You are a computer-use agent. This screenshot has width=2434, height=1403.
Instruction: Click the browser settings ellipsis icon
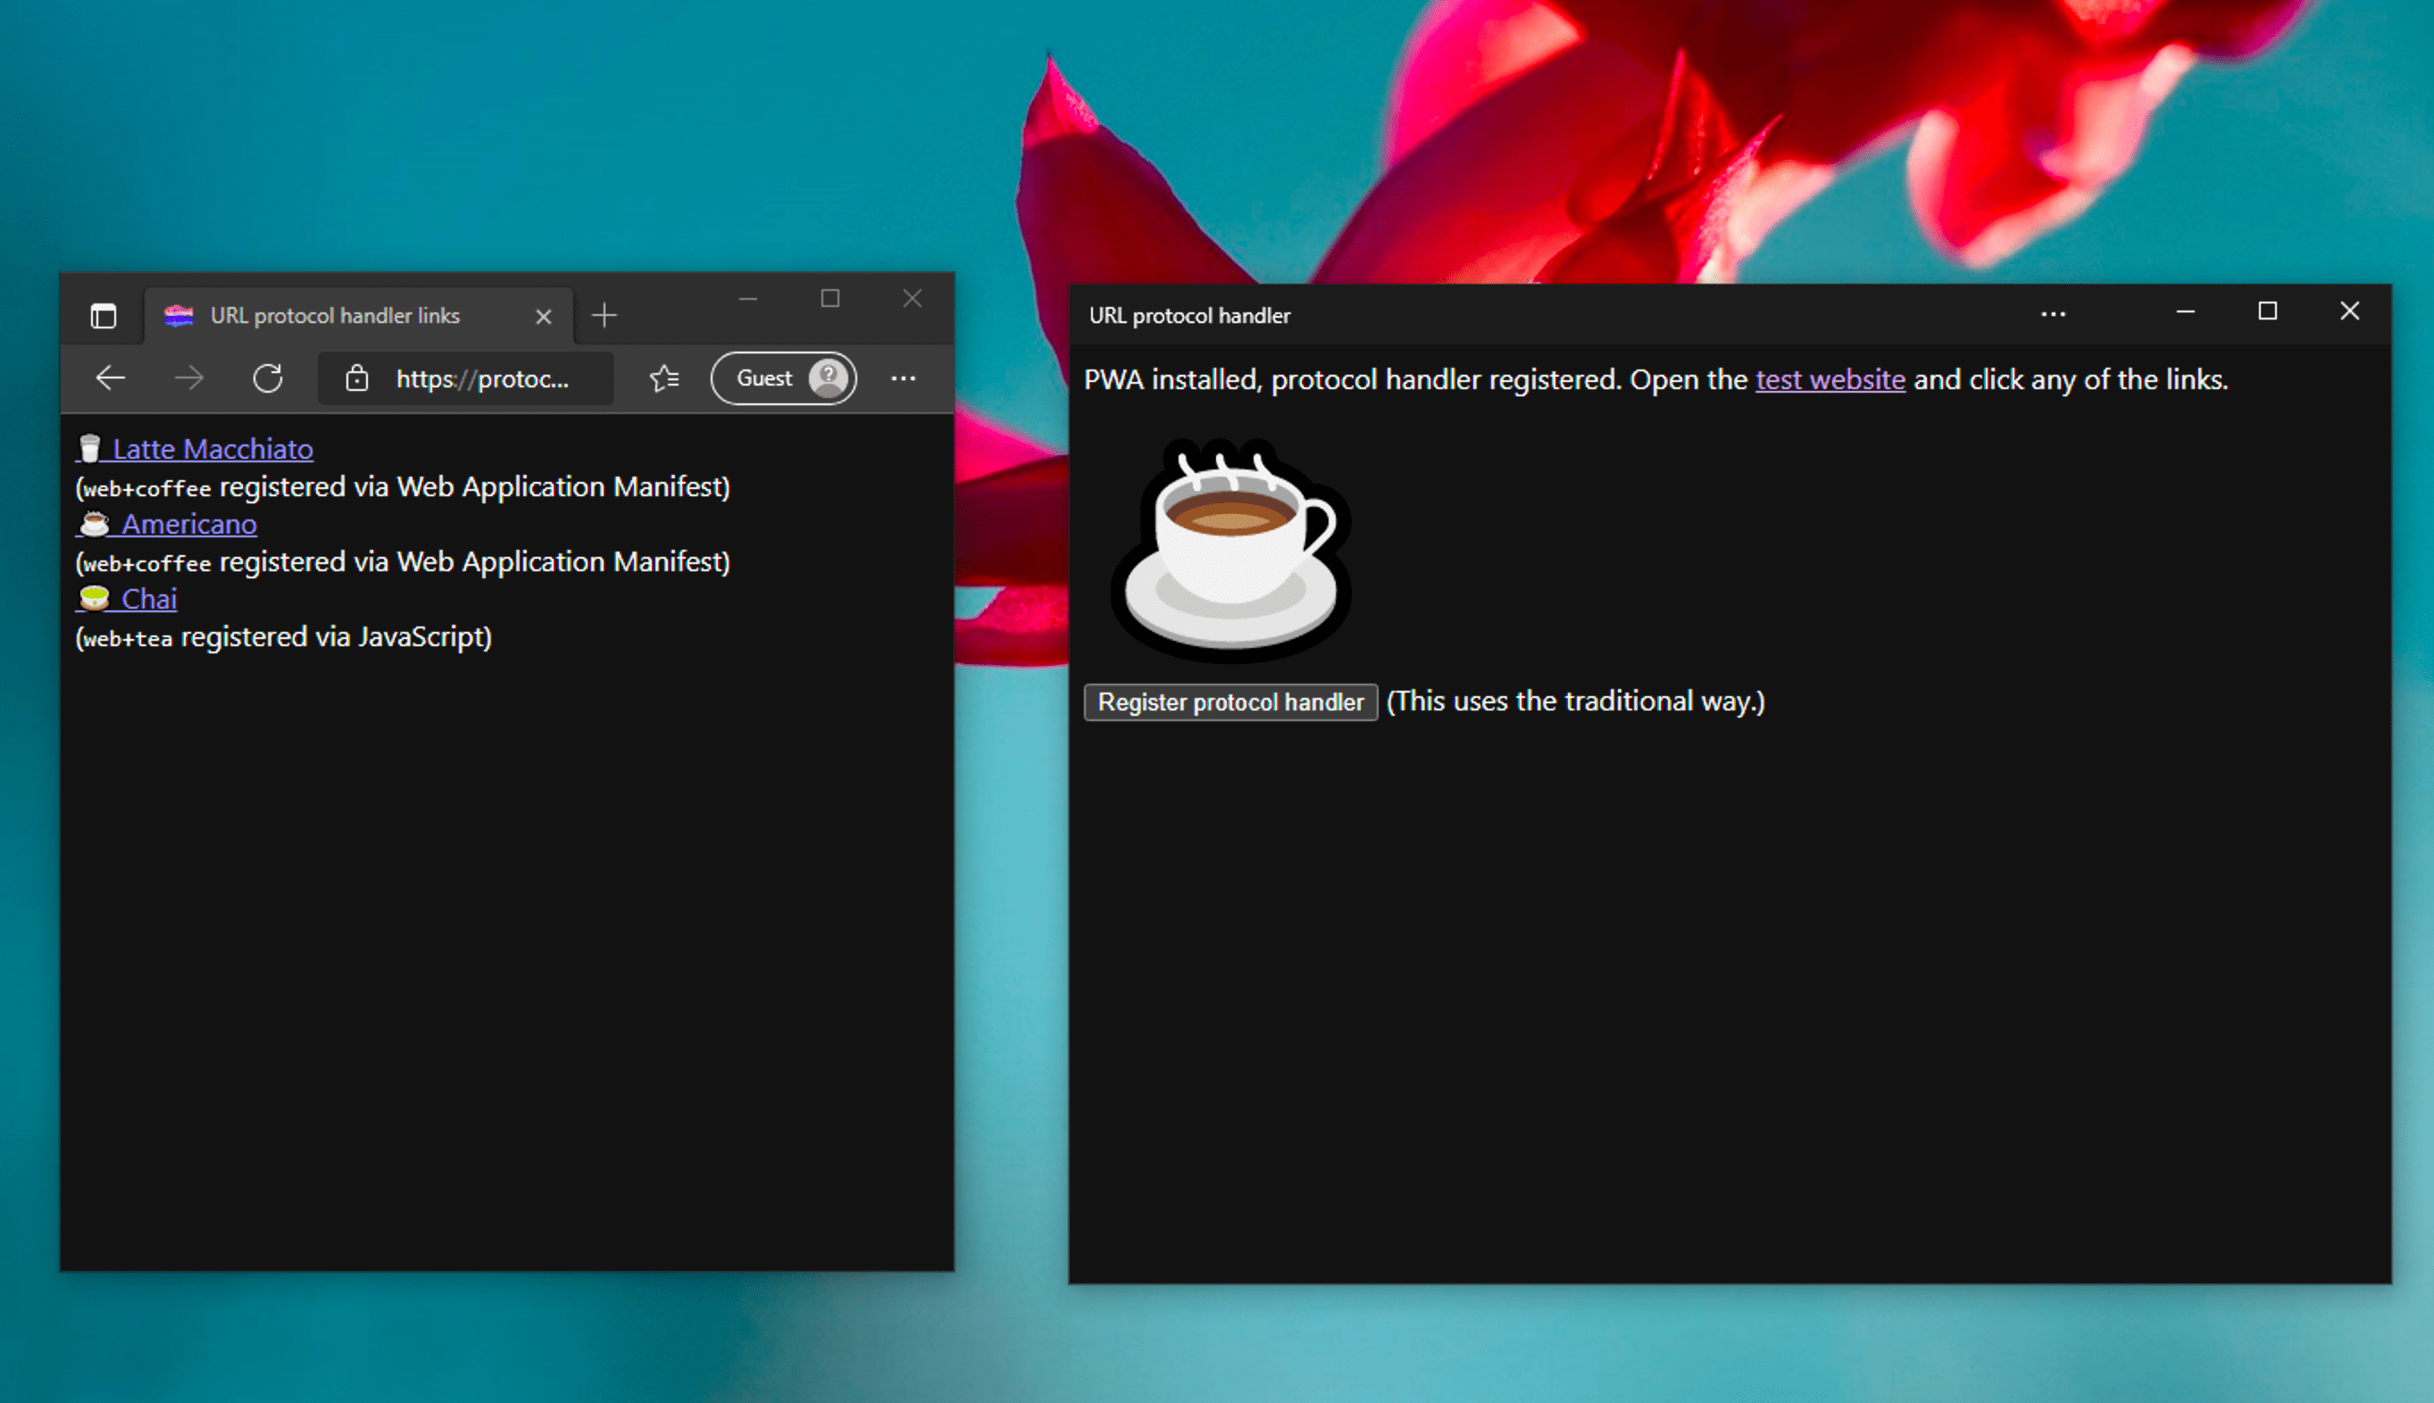tap(903, 378)
